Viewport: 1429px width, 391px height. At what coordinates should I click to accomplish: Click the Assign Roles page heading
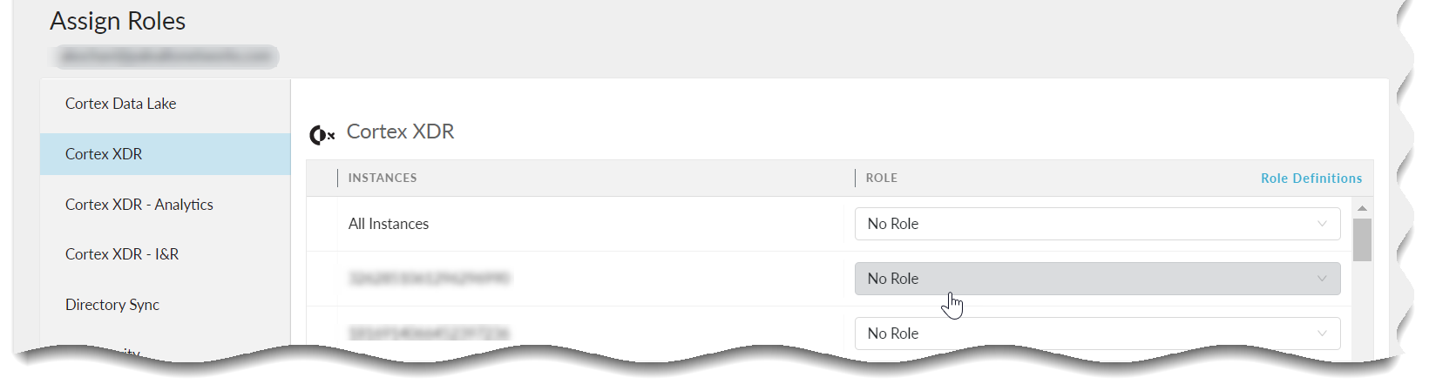118,21
